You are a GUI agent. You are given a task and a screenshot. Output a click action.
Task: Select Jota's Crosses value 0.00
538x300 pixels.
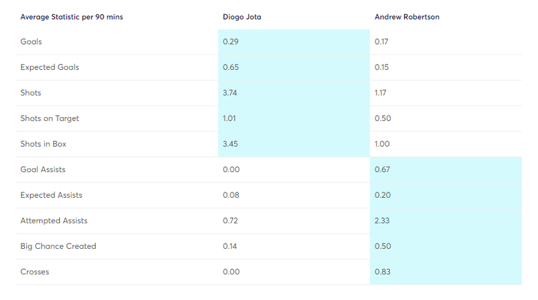[x=231, y=272]
